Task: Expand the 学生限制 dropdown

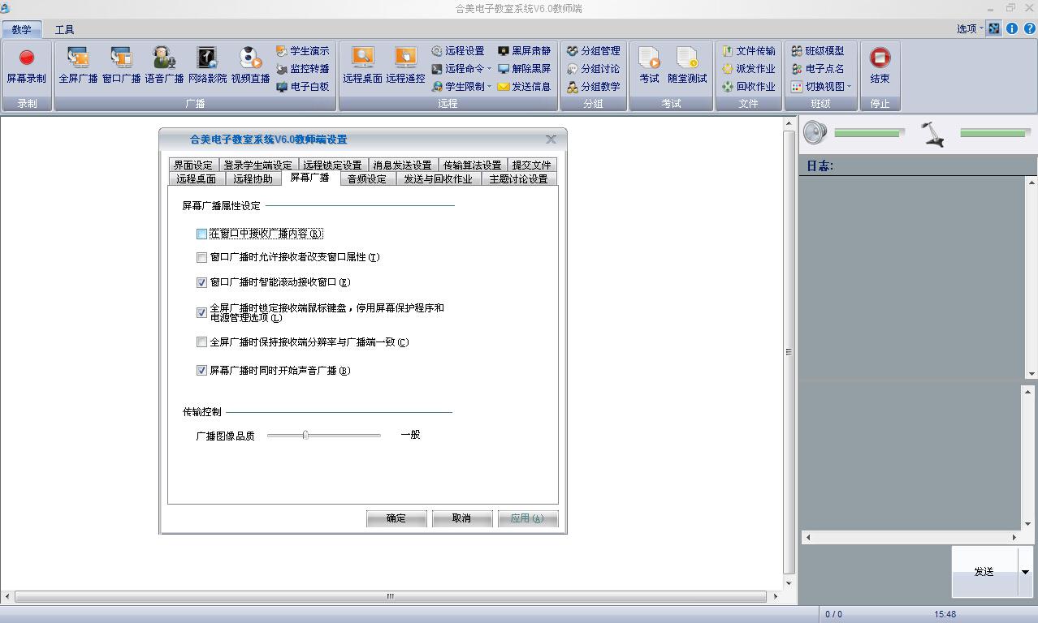Action: tap(461, 87)
